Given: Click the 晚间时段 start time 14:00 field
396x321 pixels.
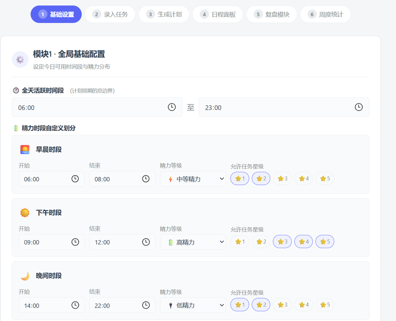Looking at the screenshot, I should 51,305.
